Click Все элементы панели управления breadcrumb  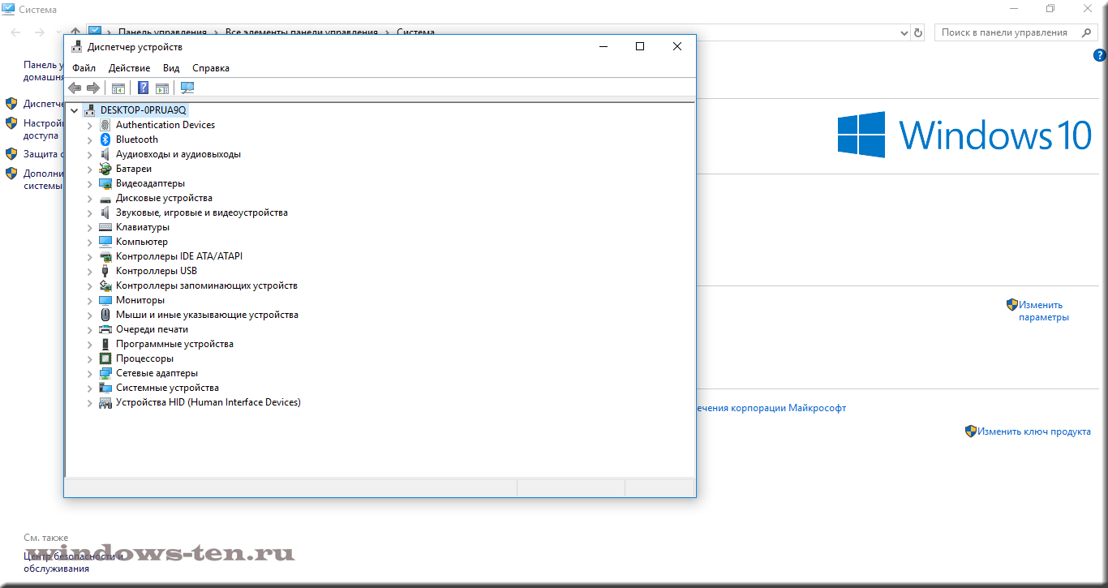pos(302,32)
